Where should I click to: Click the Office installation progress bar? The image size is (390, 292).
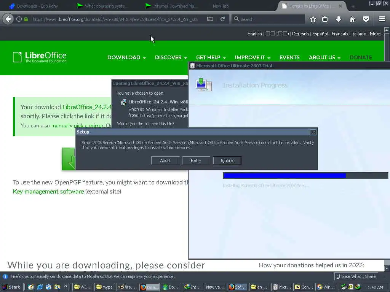coord(305,176)
